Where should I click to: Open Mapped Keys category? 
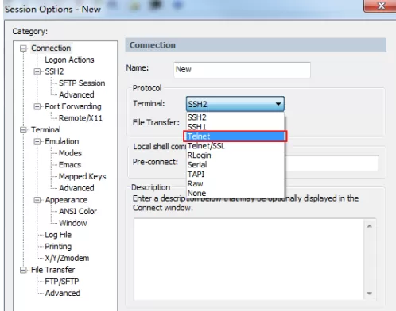click(82, 176)
